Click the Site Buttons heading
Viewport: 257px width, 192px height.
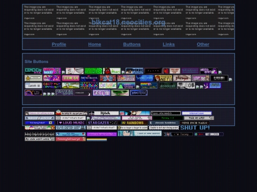36,62
